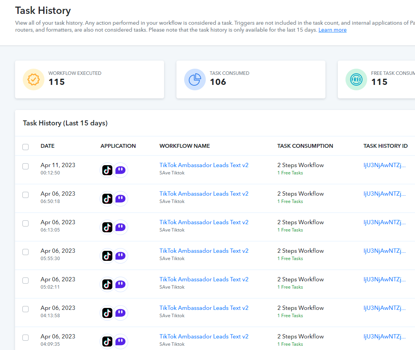
Task: Click purple app icon in the 04:09:35 row
Action: click(120, 342)
